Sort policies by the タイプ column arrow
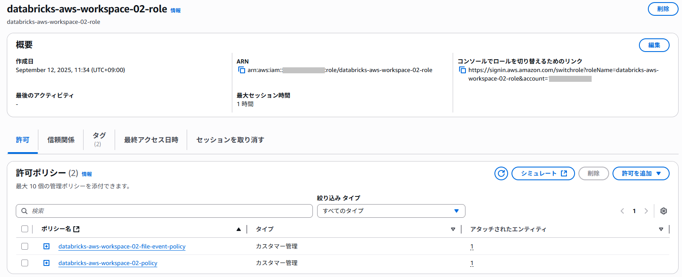This screenshot has width=682, height=277. pyautogui.click(x=453, y=229)
